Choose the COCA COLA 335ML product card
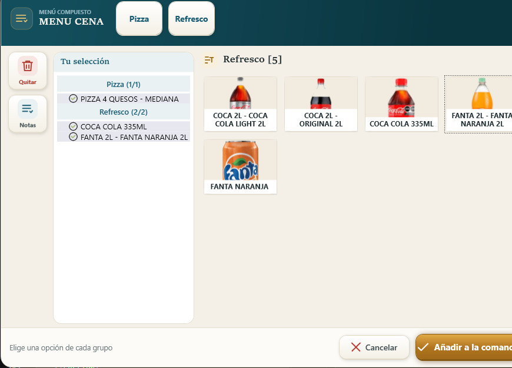 pyautogui.click(x=401, y=104)
